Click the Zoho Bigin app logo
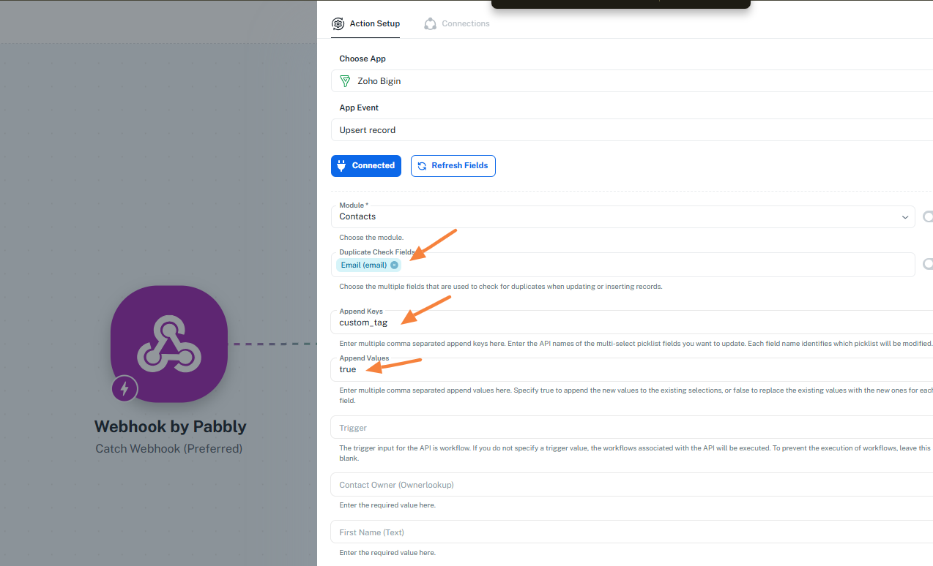Image resolution: width=933 pixels, height=566 pixels. point(344,81)
